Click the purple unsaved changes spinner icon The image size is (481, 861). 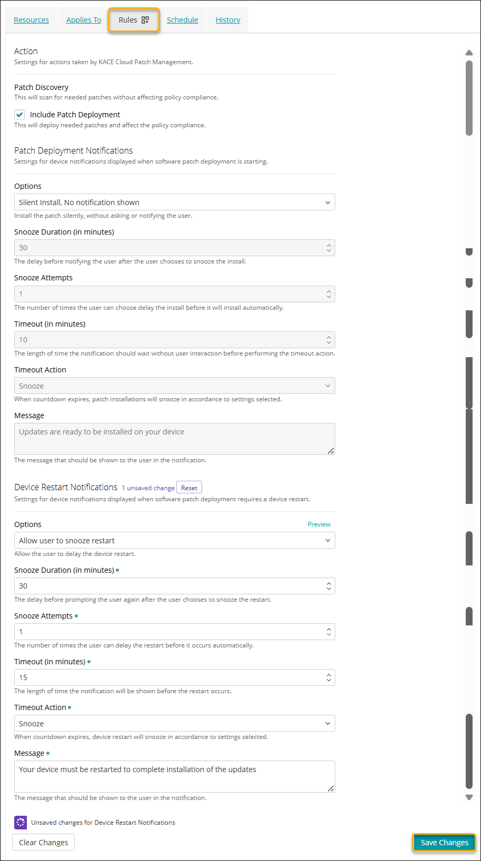(21, 823)
